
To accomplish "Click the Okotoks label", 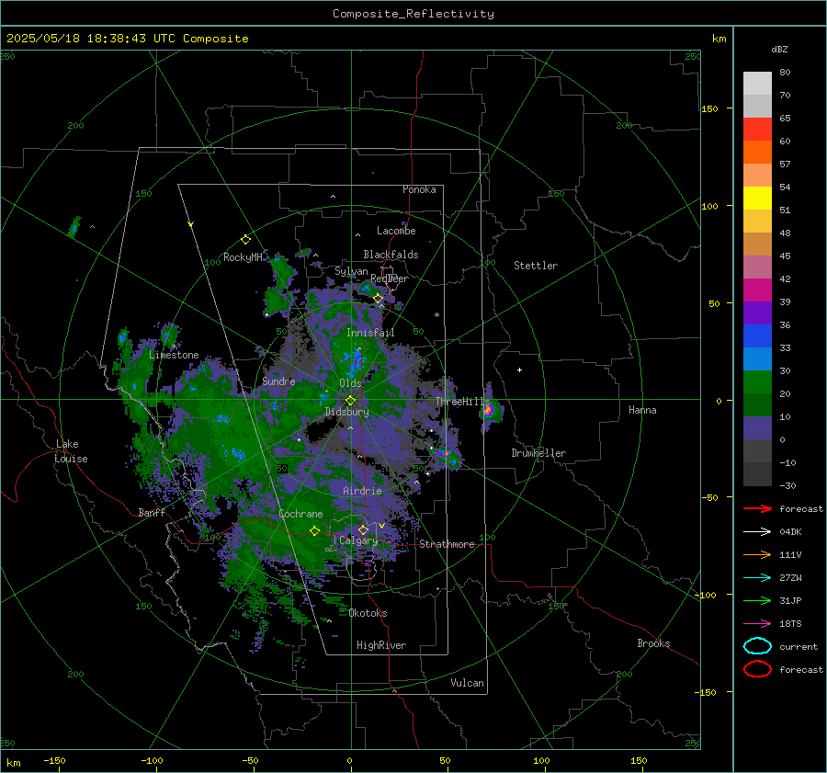I will [368, 613].
